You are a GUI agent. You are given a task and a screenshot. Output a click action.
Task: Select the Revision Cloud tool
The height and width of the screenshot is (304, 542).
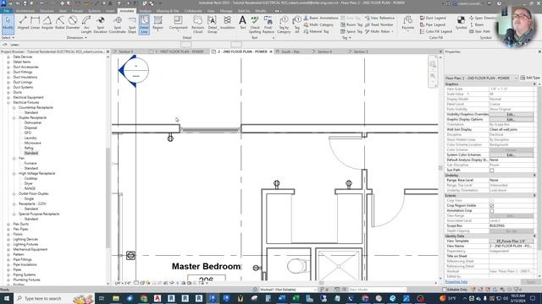[x=197, y=24]
